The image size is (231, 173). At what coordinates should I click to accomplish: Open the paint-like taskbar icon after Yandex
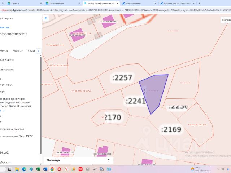(73, 169)
